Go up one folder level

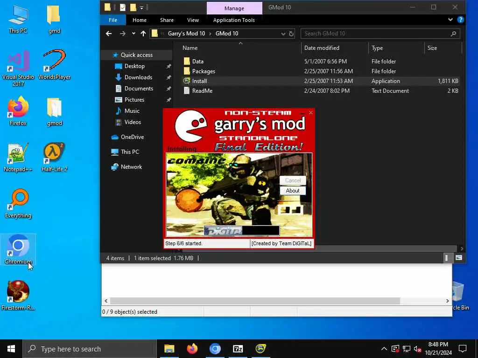143,34
